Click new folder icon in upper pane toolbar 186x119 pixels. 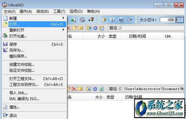pyautogui.click(x=75, y=28)
